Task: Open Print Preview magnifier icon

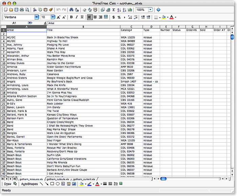Action: (27, 10)
